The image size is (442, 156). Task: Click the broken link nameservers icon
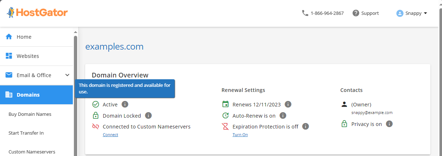coord(96,127)
